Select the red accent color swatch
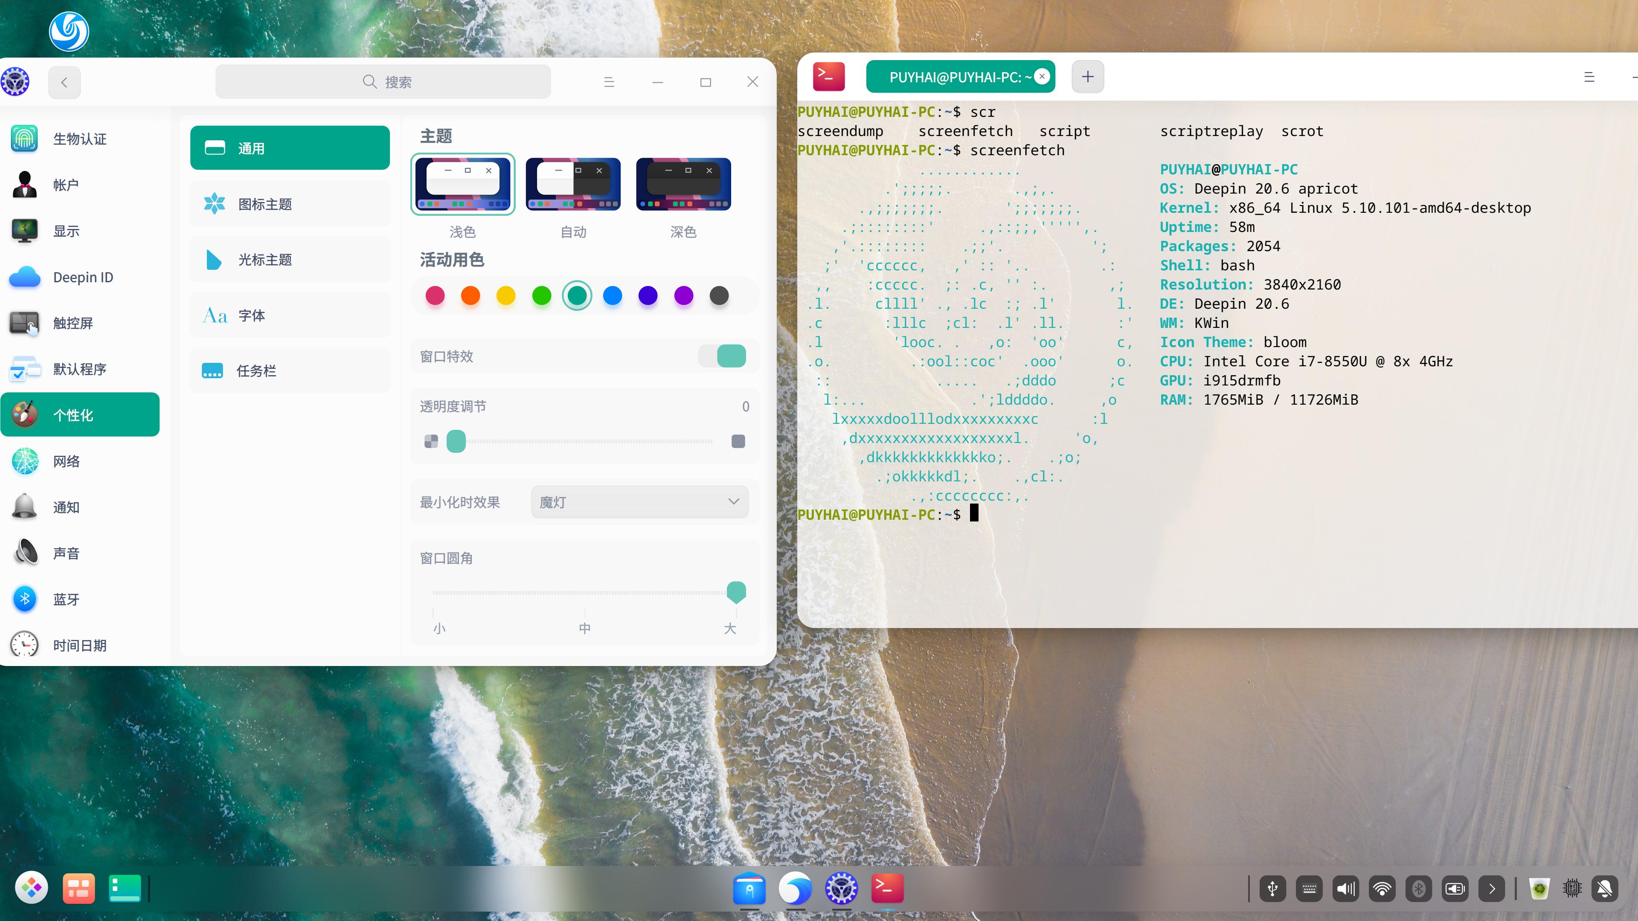Image resolution: width=1638 pixels, height=921 pixels. [x=435, y=295]
